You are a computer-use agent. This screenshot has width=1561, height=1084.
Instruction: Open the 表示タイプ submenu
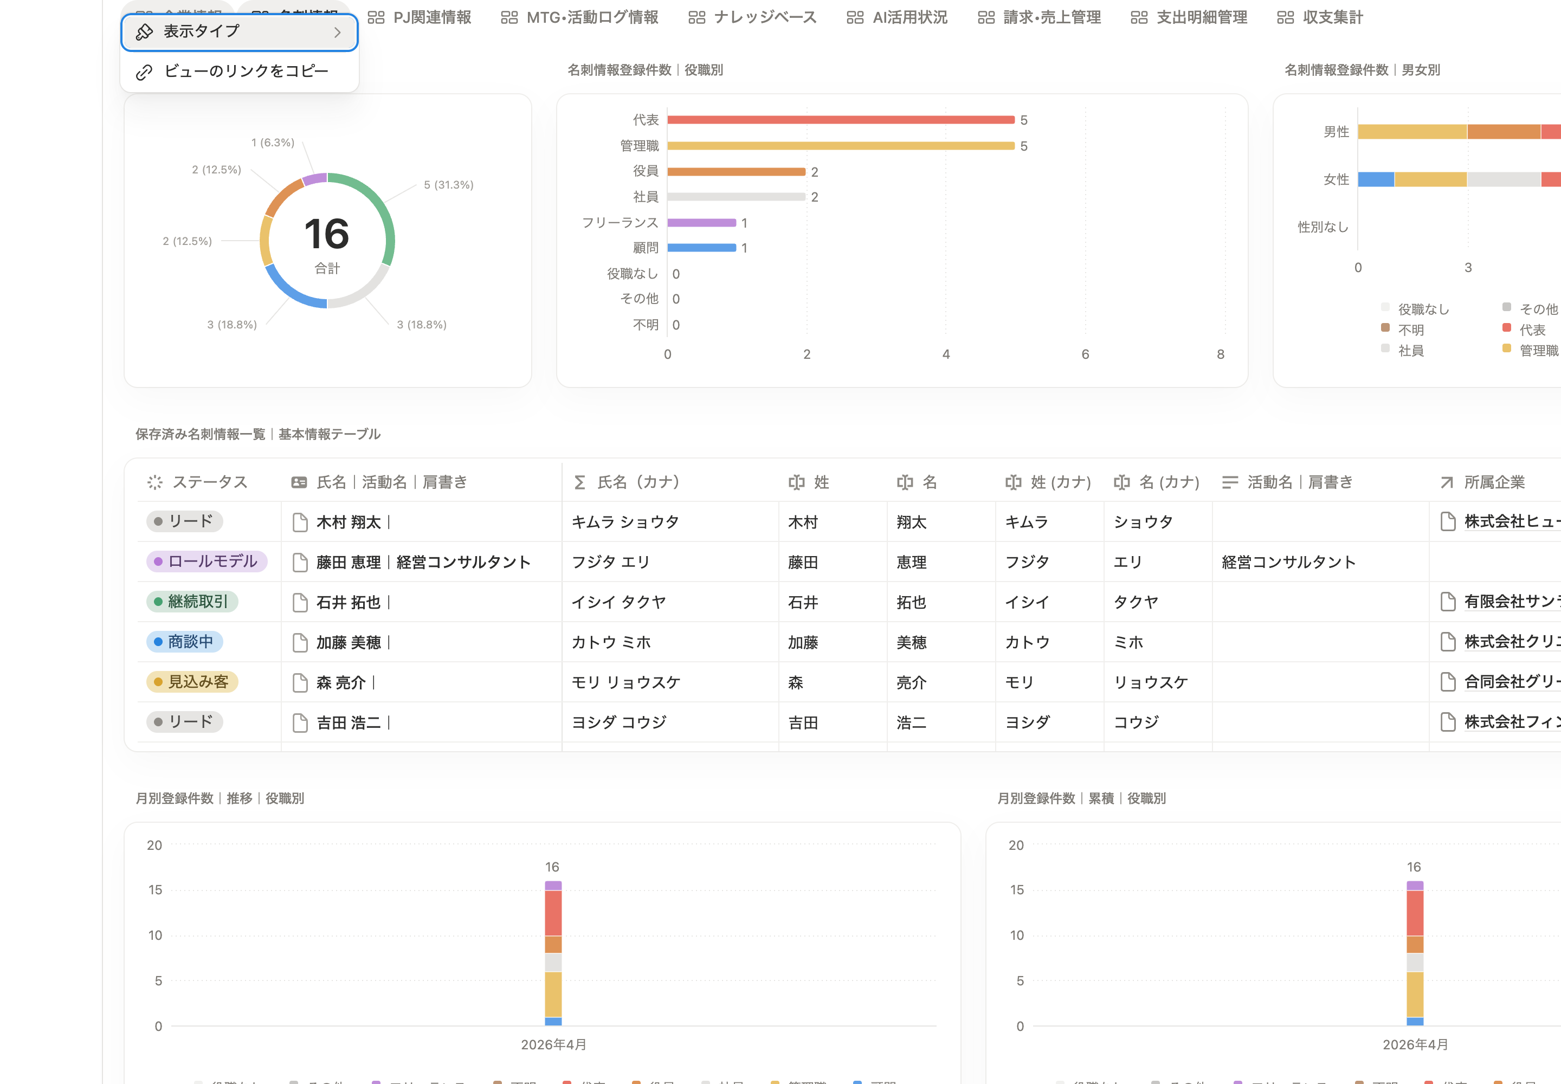(239, 32)
